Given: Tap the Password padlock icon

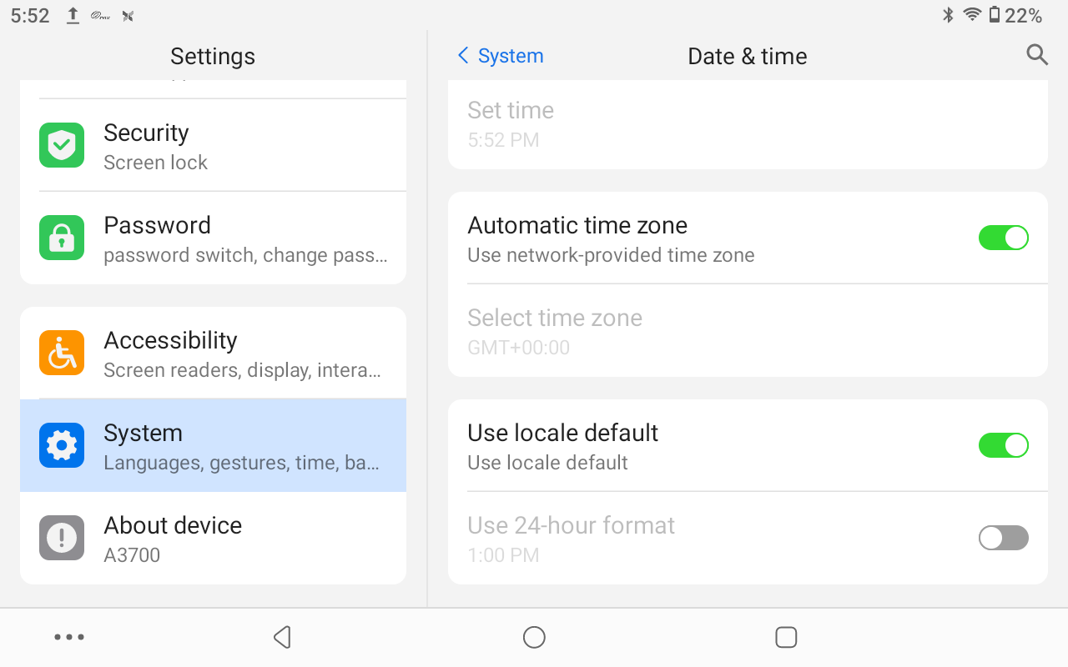Looking at the screenshot, I should tap(62, 238).
